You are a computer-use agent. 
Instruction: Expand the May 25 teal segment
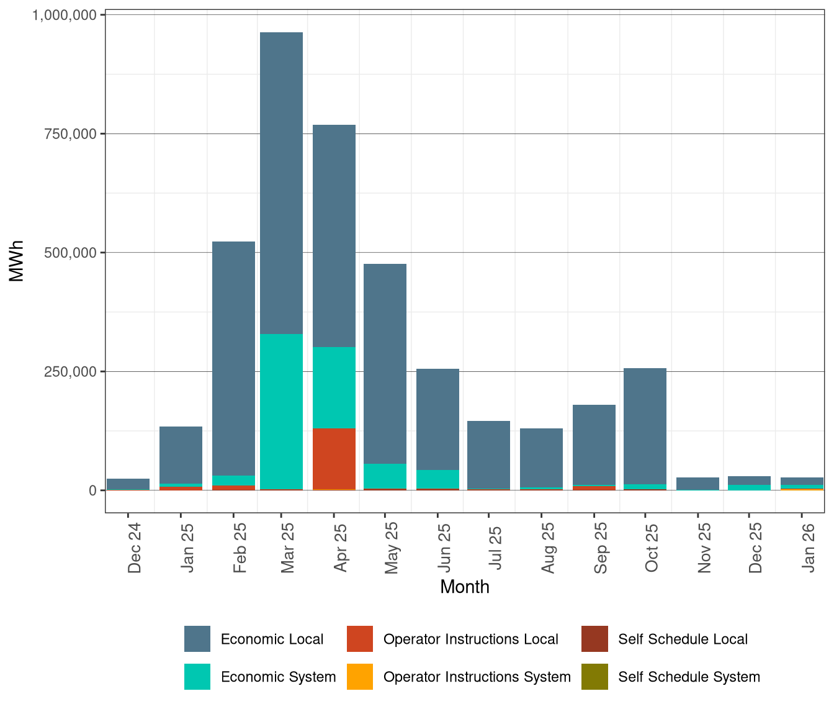[x=385, y=475]
